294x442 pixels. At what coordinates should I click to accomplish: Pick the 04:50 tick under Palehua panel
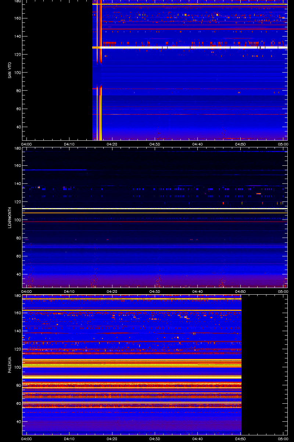tap(240, 439)
